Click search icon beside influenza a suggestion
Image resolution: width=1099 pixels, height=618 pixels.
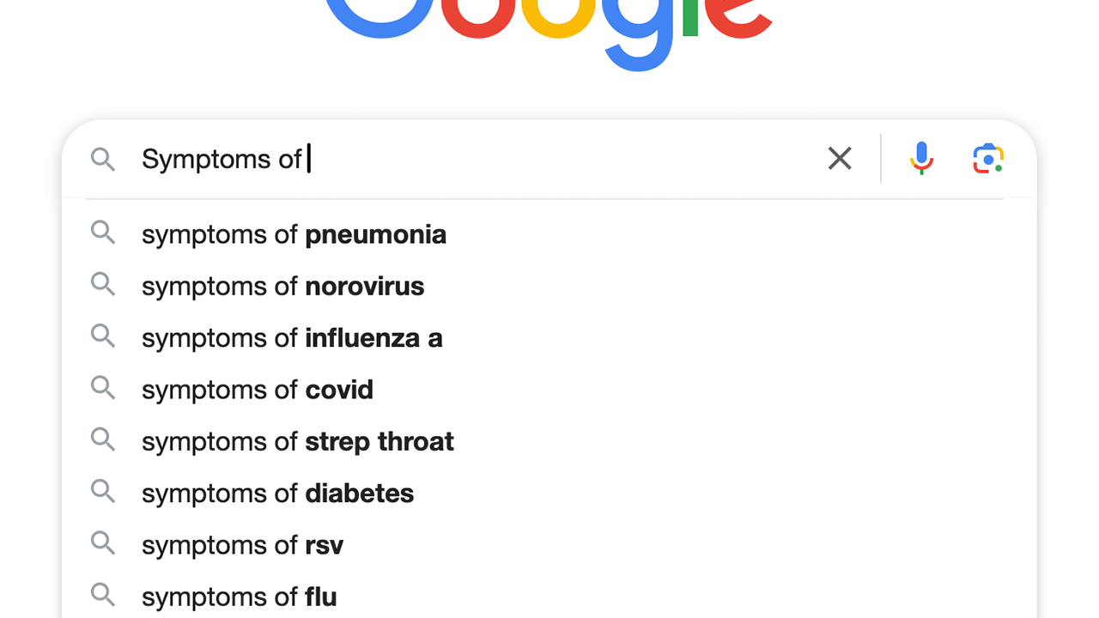[x=103, y=336]
